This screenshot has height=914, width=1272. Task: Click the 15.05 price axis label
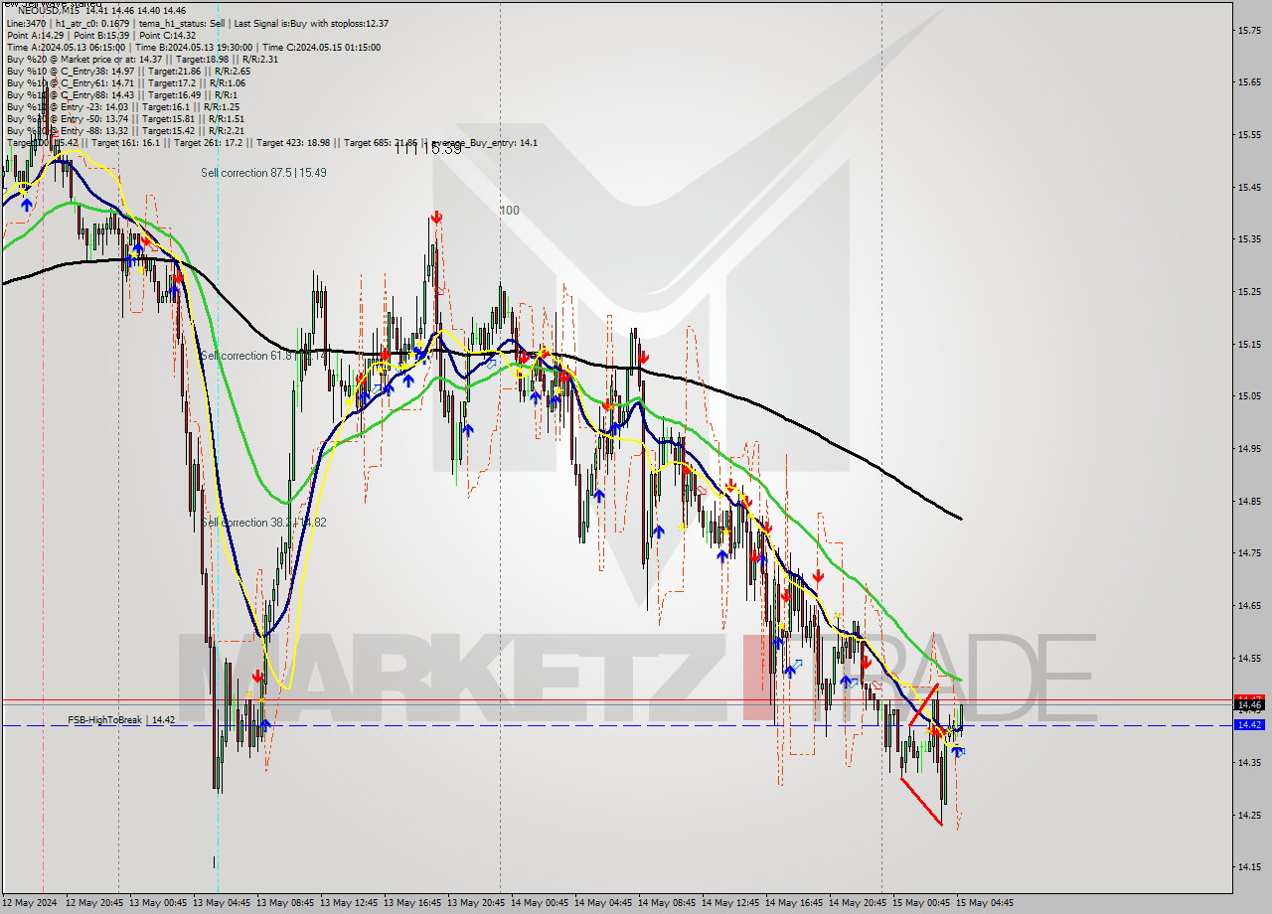click(x=1249, y=395)
